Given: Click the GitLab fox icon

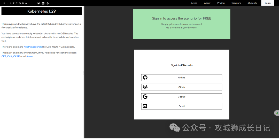Looking at the screenshot, I should [x=145, y=87].
